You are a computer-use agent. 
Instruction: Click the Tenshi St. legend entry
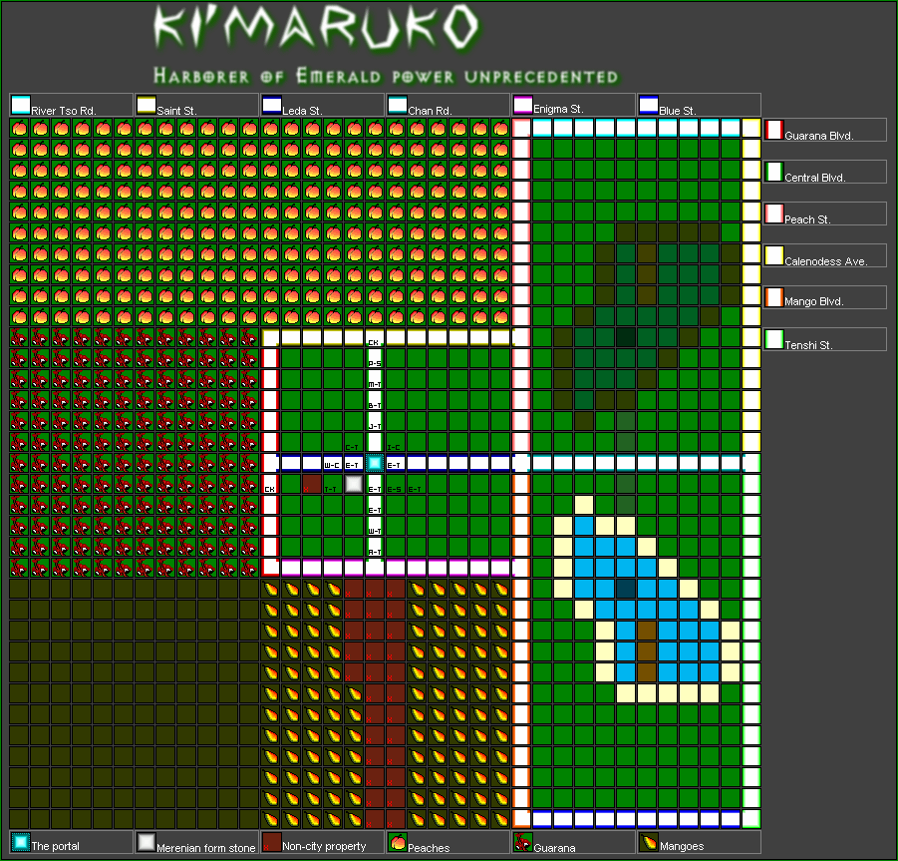824,340
